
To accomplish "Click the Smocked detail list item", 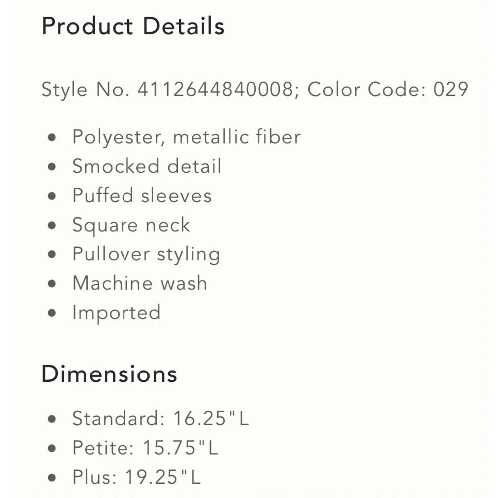I will coord(146,166).
